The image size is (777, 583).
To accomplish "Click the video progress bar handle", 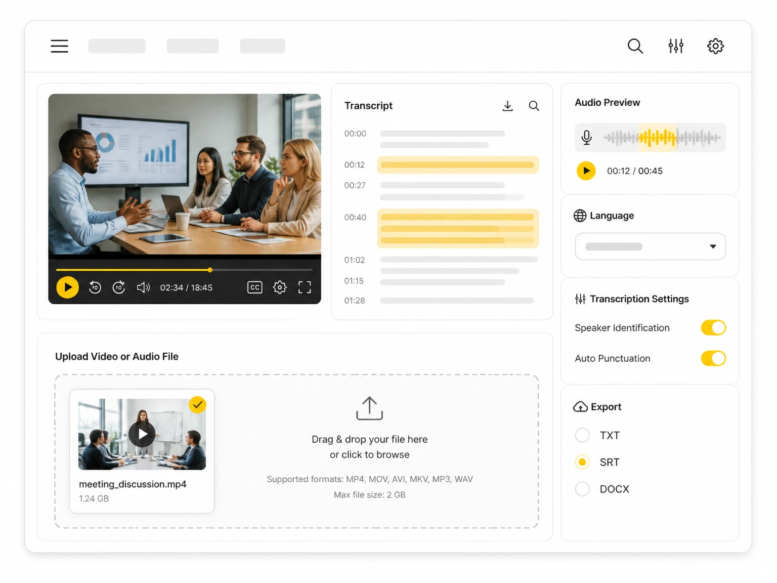I will [210, 270].
